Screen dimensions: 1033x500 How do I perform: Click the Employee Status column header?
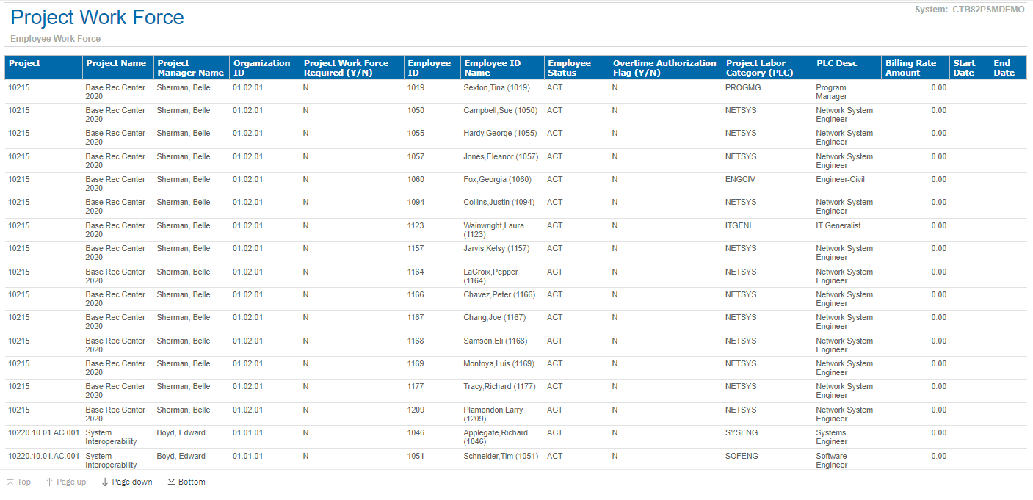pos(569,68)
